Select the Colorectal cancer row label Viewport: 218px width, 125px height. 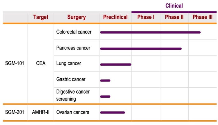coord(74,32)
